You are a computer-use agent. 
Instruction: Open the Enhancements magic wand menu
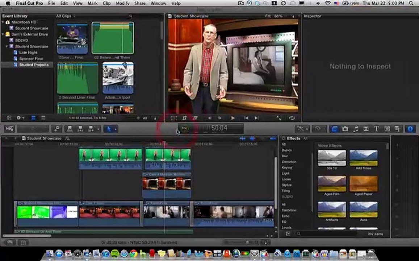point(302,129)
